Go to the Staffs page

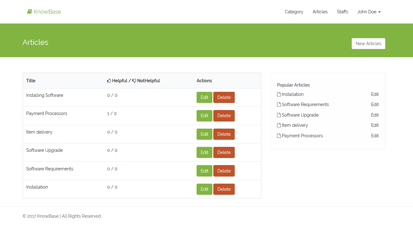[x=342, y=12]
